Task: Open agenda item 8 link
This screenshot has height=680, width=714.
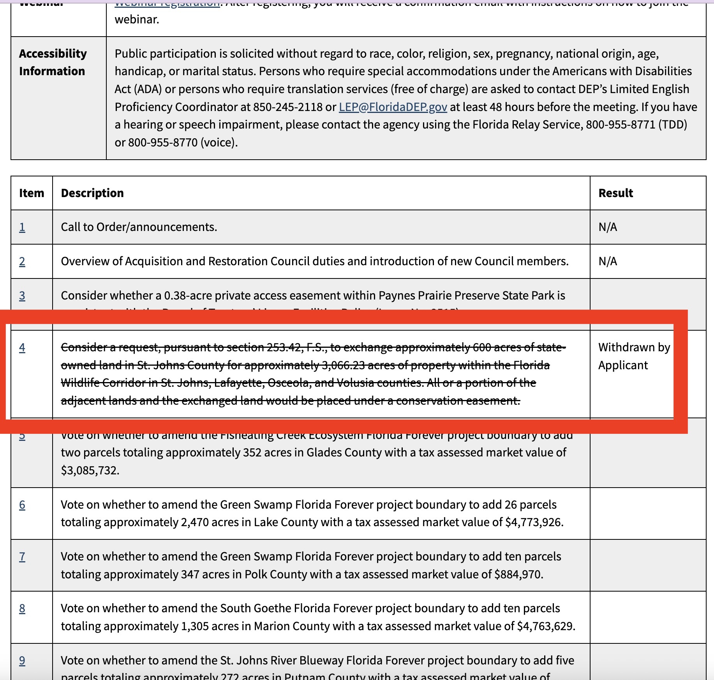Action: tap(22, 608)
